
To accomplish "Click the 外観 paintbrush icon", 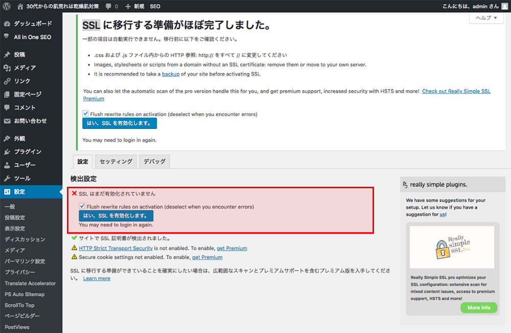I will 7,139.
